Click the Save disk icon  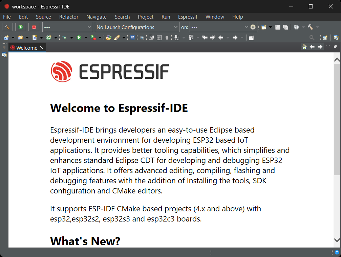point(278,27)
